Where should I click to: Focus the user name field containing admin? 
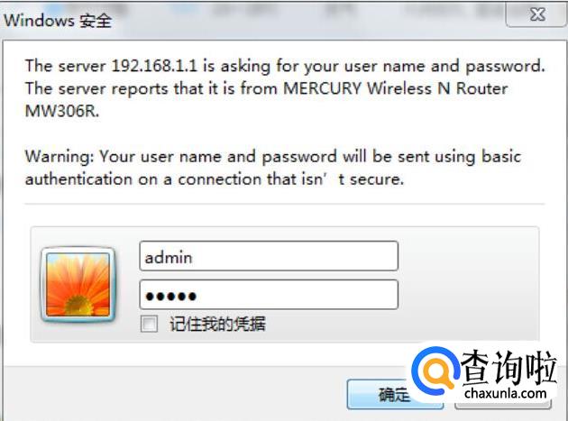(269, 256)
